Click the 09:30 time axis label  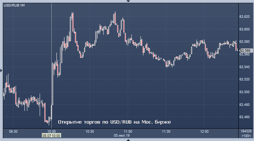pyautogui.click(x=13, y=132)
